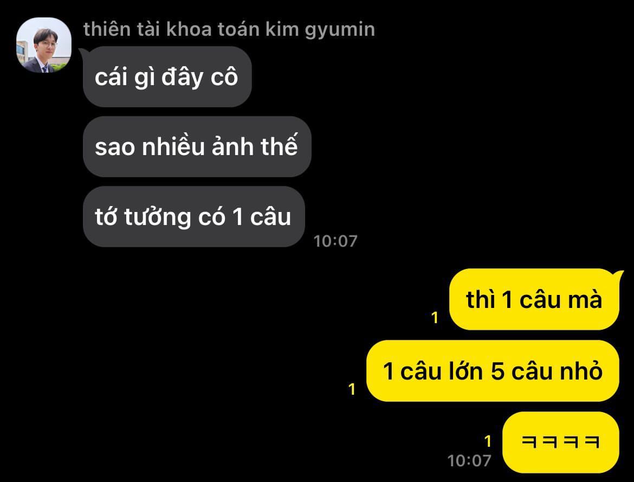634x482 pixels.
Task: Select the message bubble 'cái gì đây cô'
Action: 167,76
